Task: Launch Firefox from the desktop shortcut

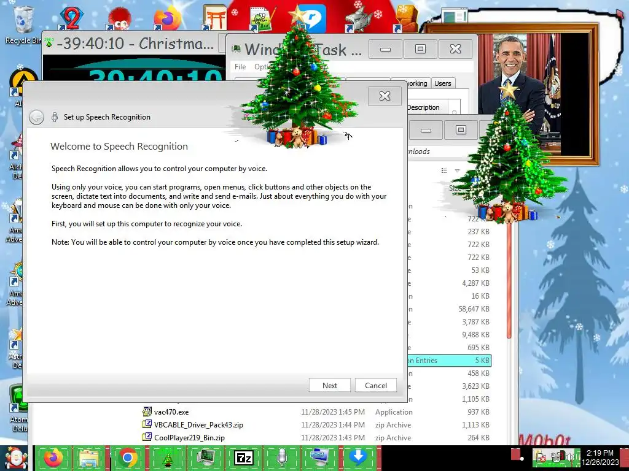Action: click(166, 18)
